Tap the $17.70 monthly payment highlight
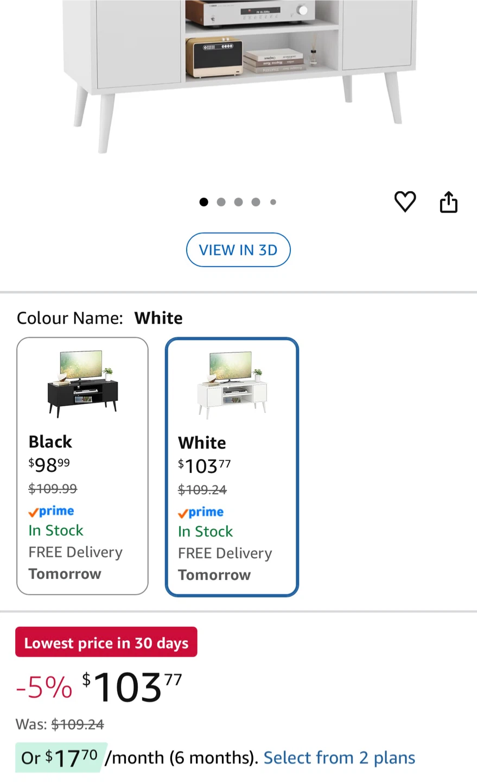Viewport: 477px width, 782px height. [x=61, y=757]
